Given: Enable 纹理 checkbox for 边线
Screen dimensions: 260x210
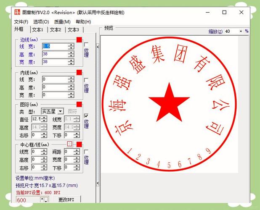Looking at the screenshot, I should point(86,45).
